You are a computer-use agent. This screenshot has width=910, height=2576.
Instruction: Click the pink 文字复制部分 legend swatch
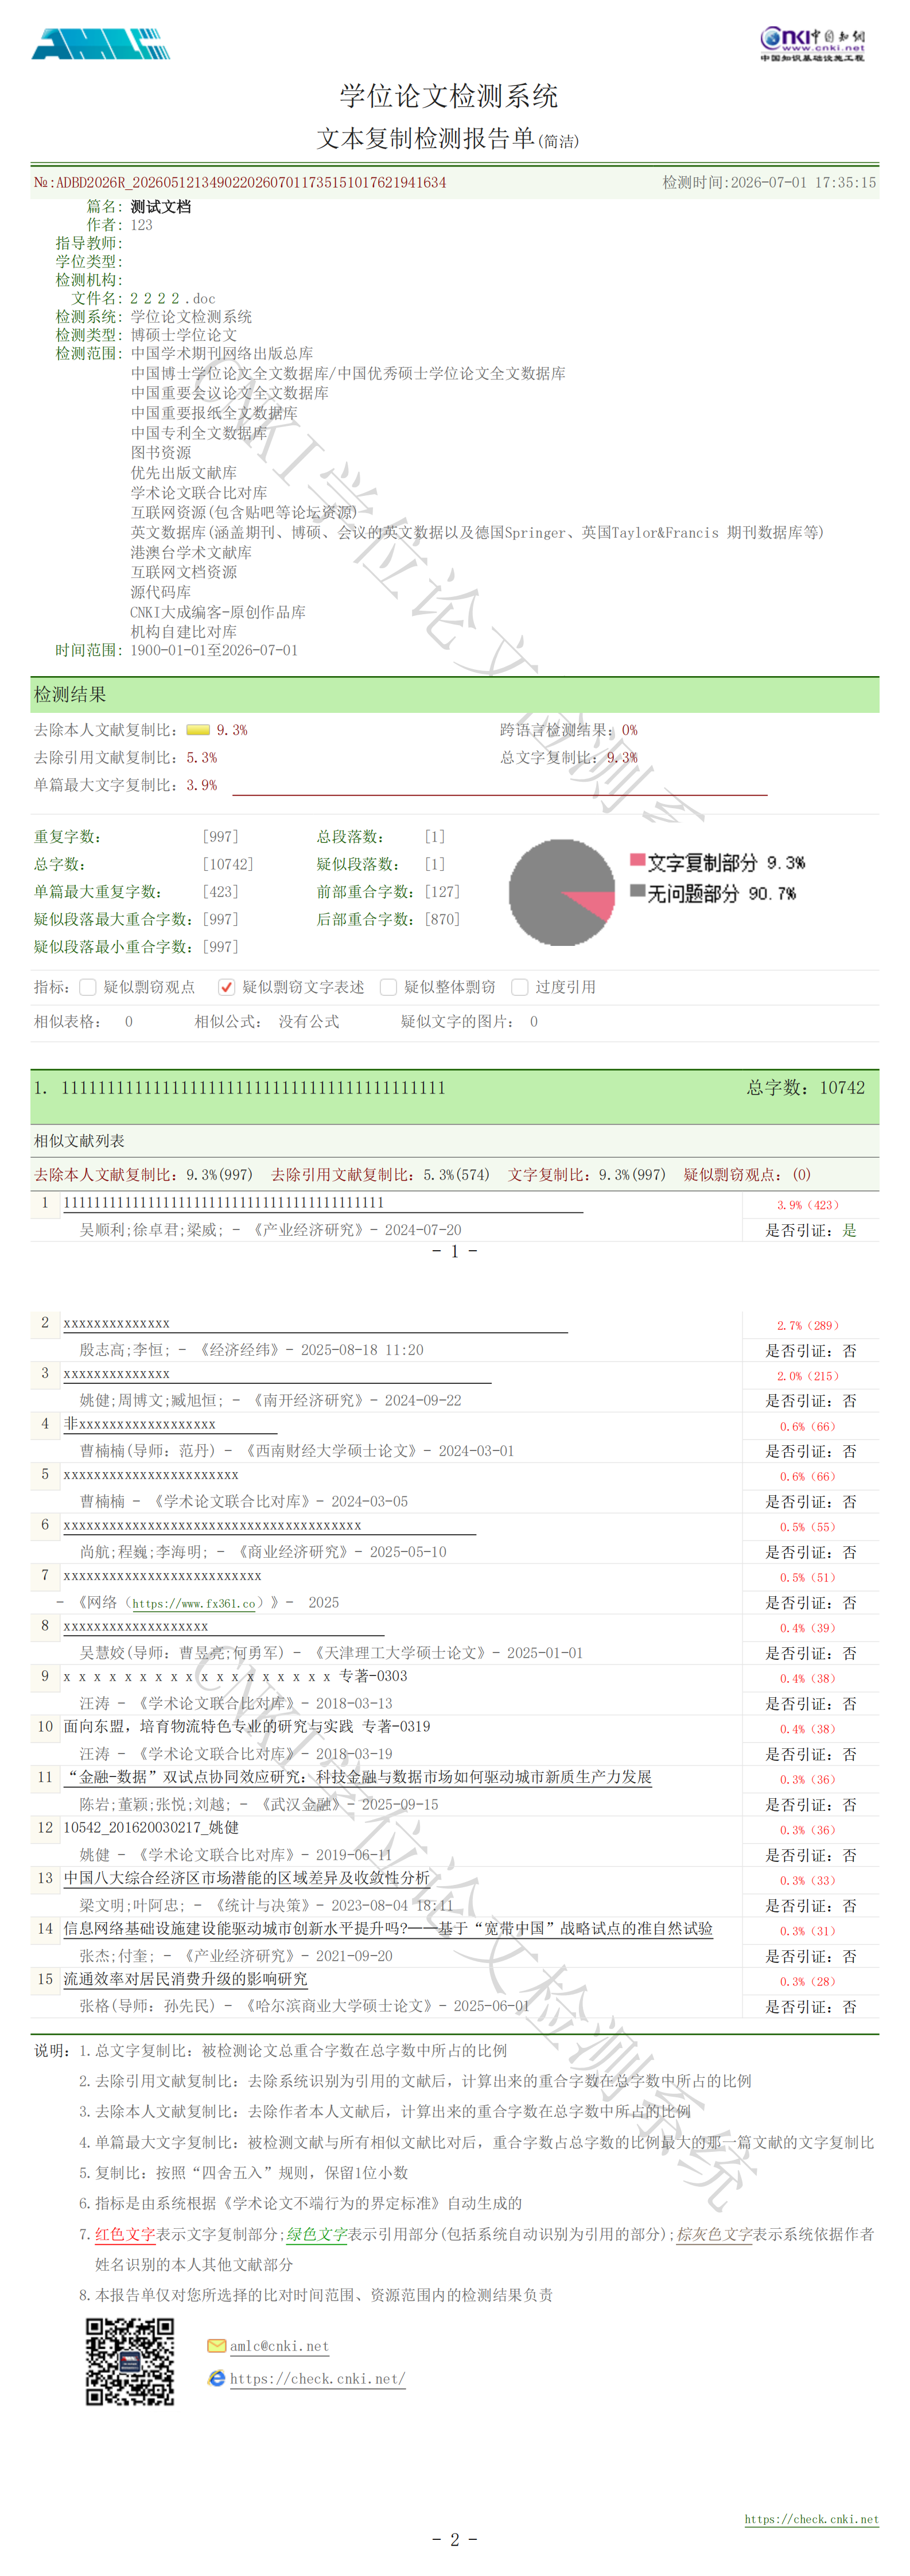637,860
